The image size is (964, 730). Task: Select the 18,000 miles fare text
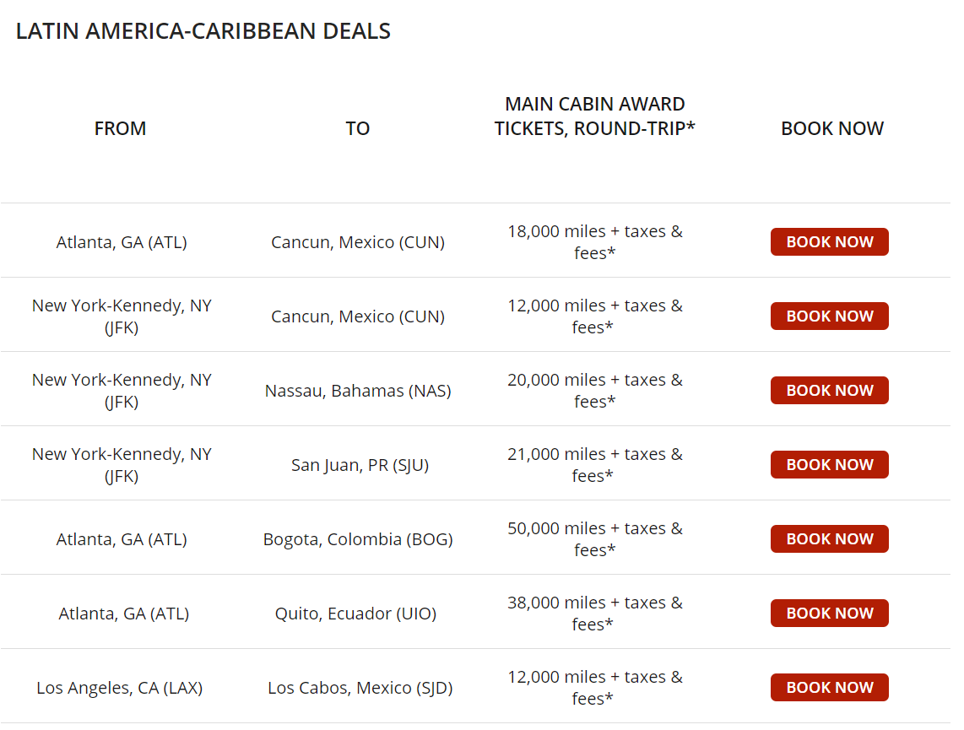click(x=594, y=241)
